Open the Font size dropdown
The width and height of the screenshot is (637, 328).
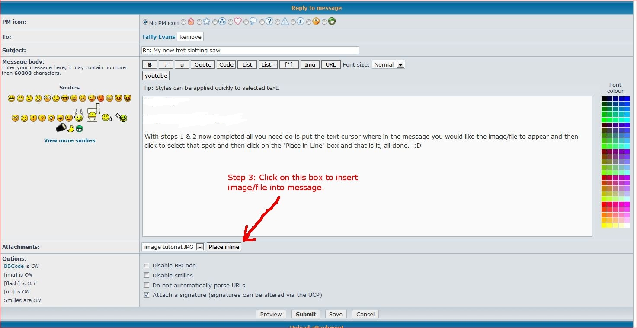388,64
